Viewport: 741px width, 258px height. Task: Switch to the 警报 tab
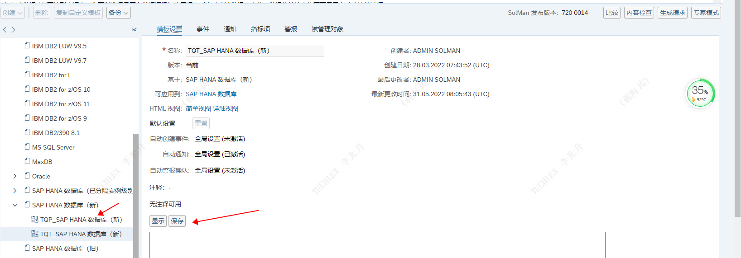[x=291, y=29]
